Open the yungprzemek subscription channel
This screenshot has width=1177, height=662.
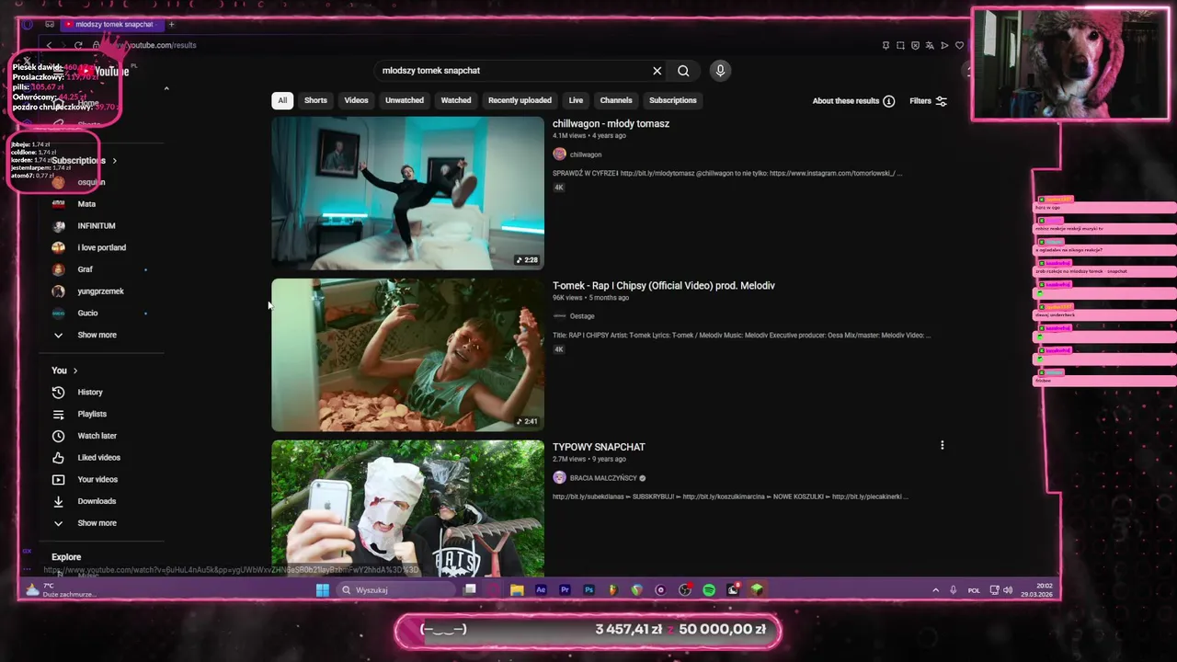(x=100, y=291)
